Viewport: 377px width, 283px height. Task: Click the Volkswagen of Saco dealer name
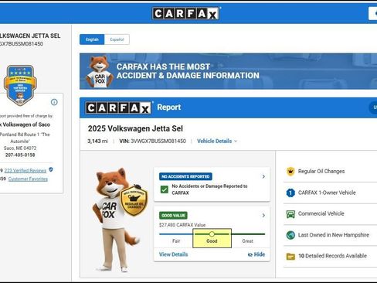[x=25, y=124]
